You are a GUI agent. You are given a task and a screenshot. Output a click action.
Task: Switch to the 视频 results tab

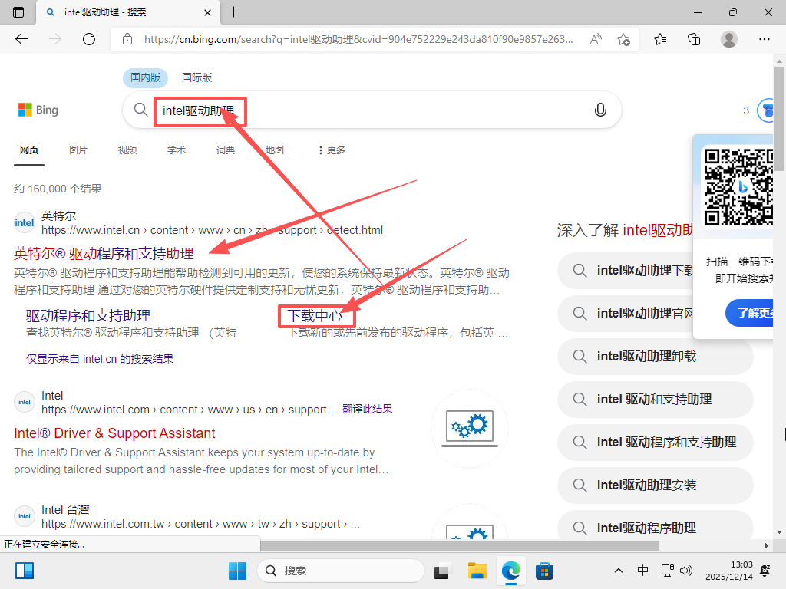[x=127, y=150]
